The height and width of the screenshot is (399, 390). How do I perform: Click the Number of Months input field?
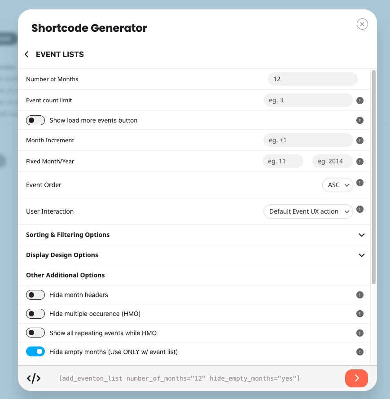click(313, 79)
